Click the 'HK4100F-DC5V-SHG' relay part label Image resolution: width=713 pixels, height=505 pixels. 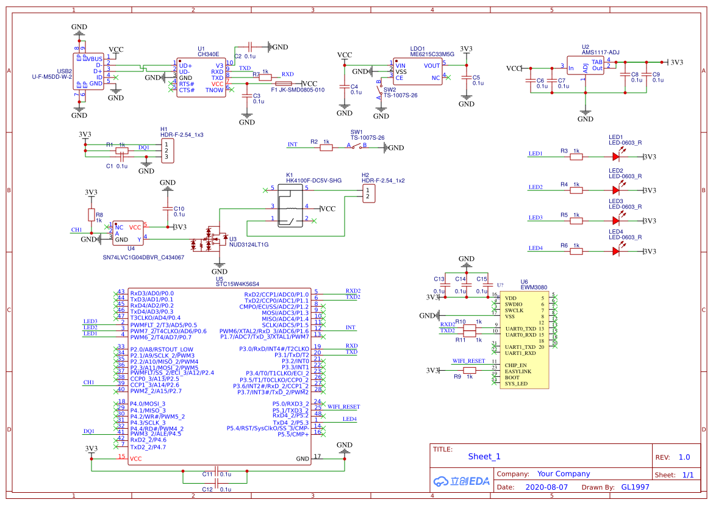point(314,181)
